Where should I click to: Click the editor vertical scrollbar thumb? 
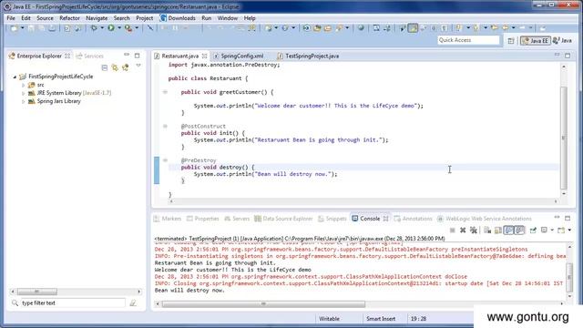pyautogui.click(x=564, y=138)
